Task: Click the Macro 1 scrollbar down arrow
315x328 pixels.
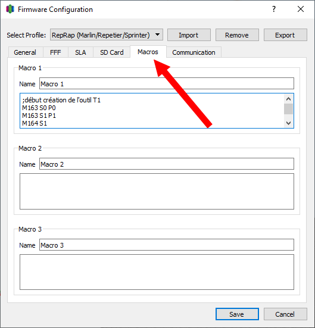Action: point(289,123)
